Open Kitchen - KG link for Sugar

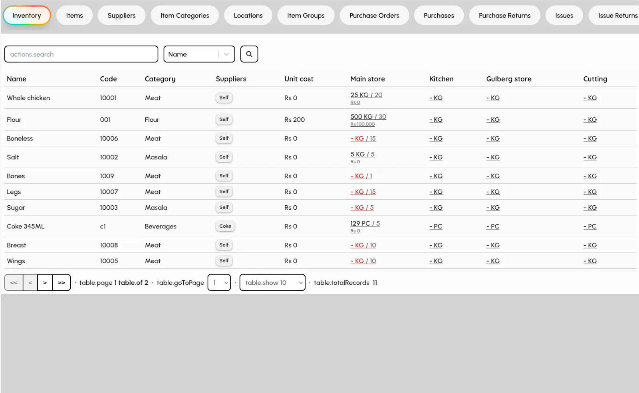436,208
